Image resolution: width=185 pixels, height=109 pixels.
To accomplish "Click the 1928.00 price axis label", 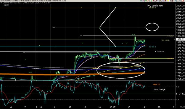I will (180, 79).
